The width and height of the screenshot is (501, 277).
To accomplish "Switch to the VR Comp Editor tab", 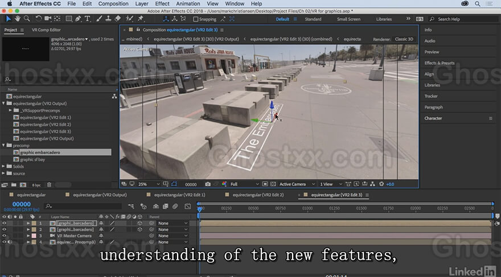I will coord(46,30).
